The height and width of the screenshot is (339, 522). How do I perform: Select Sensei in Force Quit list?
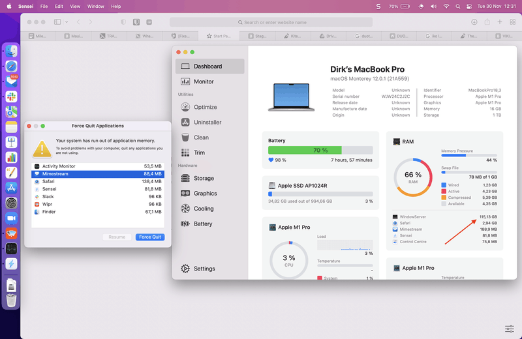(98, 189)
